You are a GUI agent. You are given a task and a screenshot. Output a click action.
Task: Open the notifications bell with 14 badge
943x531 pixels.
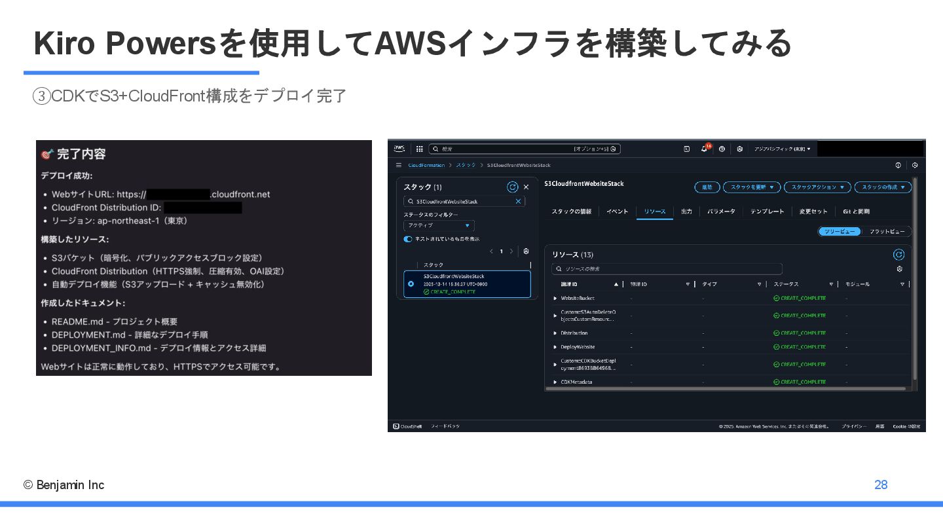(x=705, y=149)
